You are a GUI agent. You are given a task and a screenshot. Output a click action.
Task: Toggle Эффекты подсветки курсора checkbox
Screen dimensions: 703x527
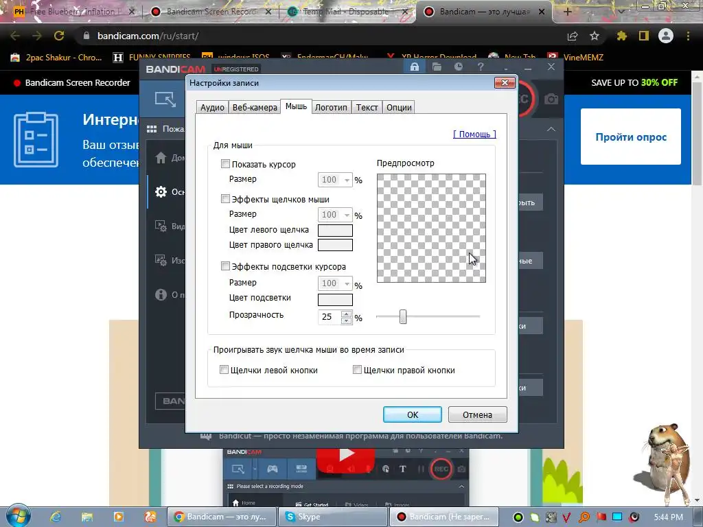(x=225, y=266)
